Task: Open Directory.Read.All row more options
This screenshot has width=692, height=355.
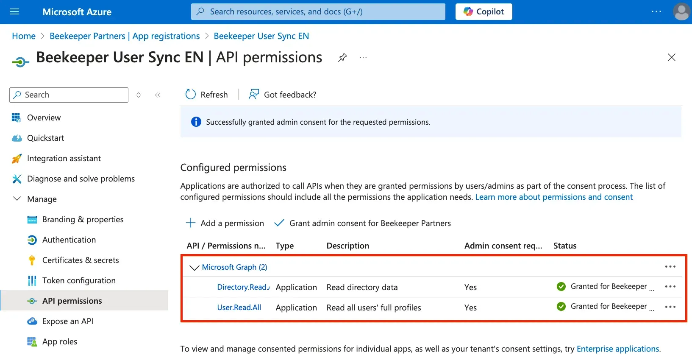Action: pyautogui.click(x=670, y=287)
